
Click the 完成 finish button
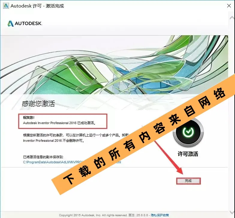[x=188, y=181]
